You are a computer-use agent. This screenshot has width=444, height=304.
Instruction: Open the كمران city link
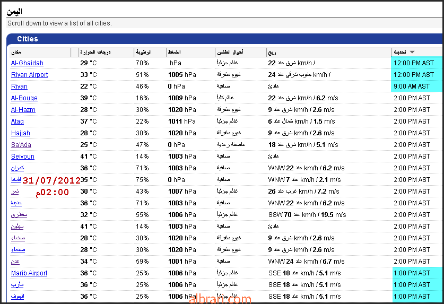pyautogui.click(x=18, y=168)
